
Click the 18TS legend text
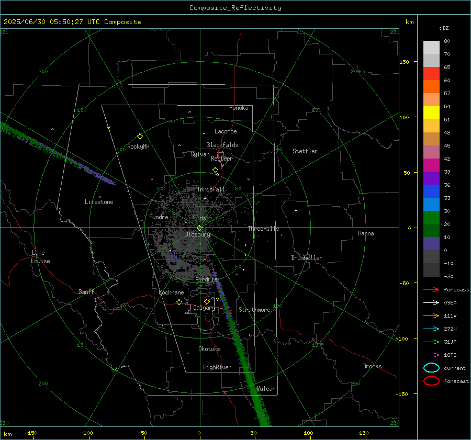point(450,355)
